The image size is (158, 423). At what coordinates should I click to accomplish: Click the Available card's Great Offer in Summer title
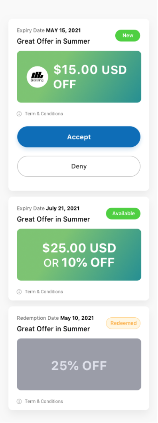point(53,219)
